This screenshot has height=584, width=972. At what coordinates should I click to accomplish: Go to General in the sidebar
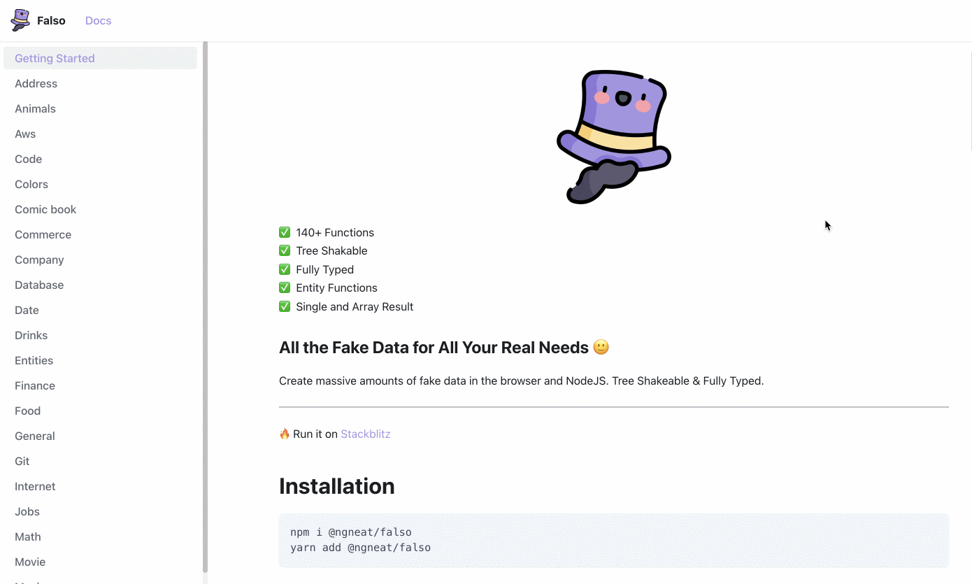100,436
